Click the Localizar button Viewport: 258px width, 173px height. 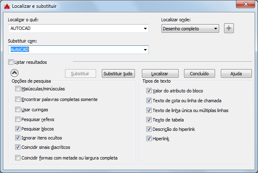pos(160,74)
